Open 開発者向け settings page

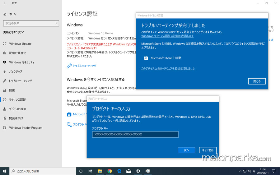(x=16, y=118)
